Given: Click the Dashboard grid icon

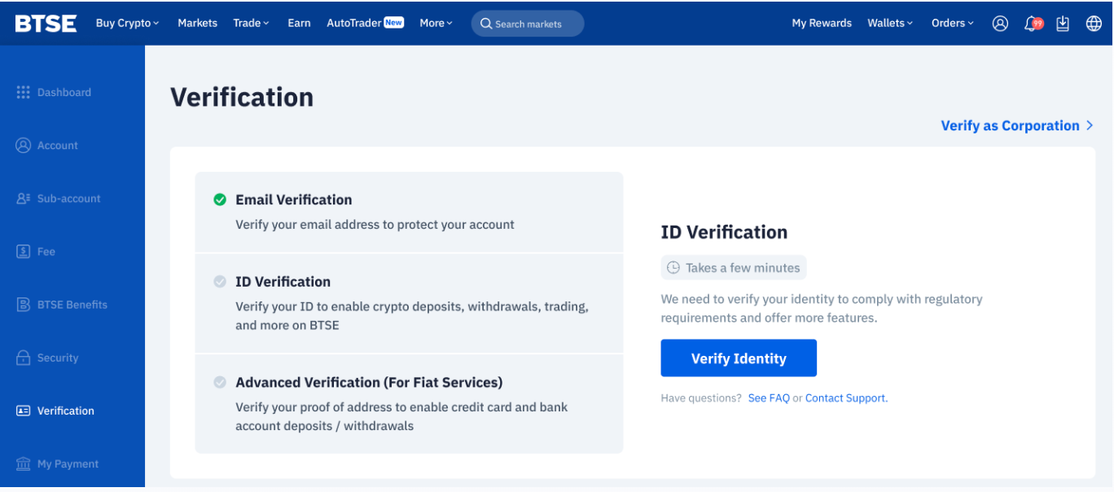Looking at the screenshot, I should [24, 92].
